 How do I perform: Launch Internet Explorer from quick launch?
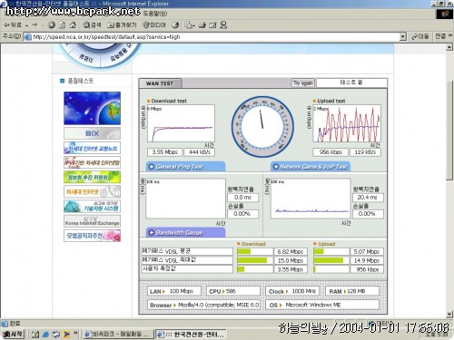[46, 335]
